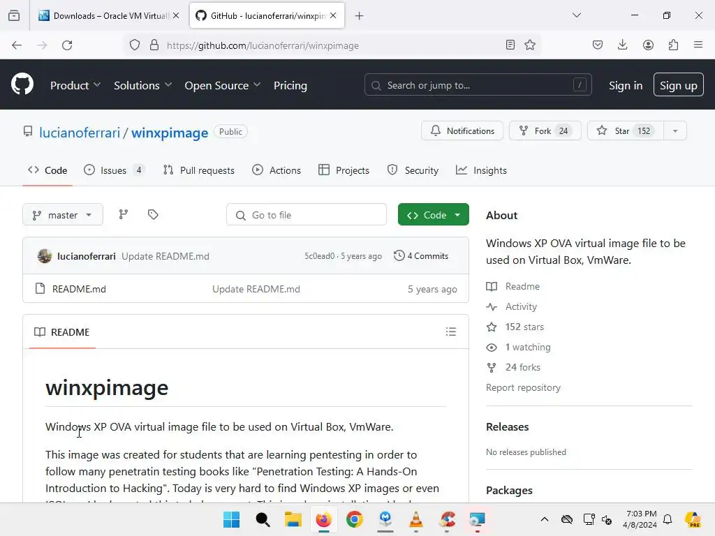Open the Notifications subscribe button
Image resolution: width=715 pixels, height=536 pixels.
462,131
